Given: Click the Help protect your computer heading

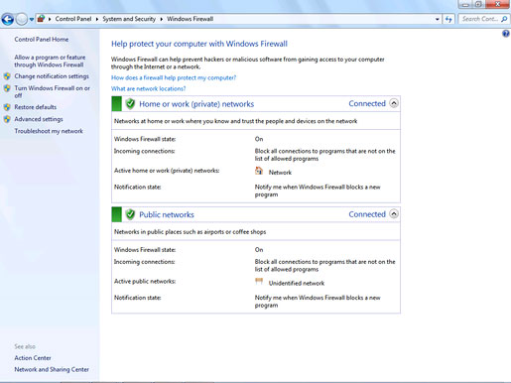Looking at the screenshot, I should [199, 44].
